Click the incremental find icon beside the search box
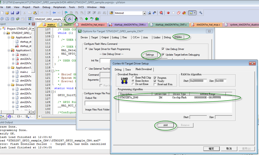This screenshot has height=155, width=259. [154, 13]
